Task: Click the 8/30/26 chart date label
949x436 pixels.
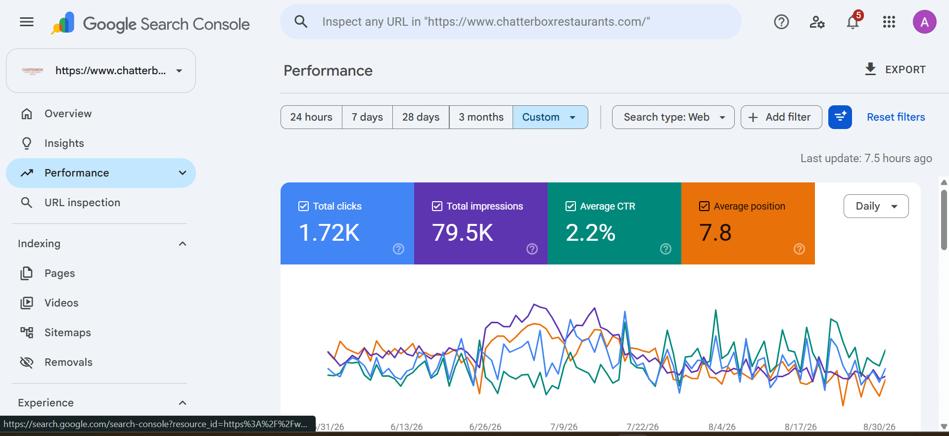Action: [879, 427]
